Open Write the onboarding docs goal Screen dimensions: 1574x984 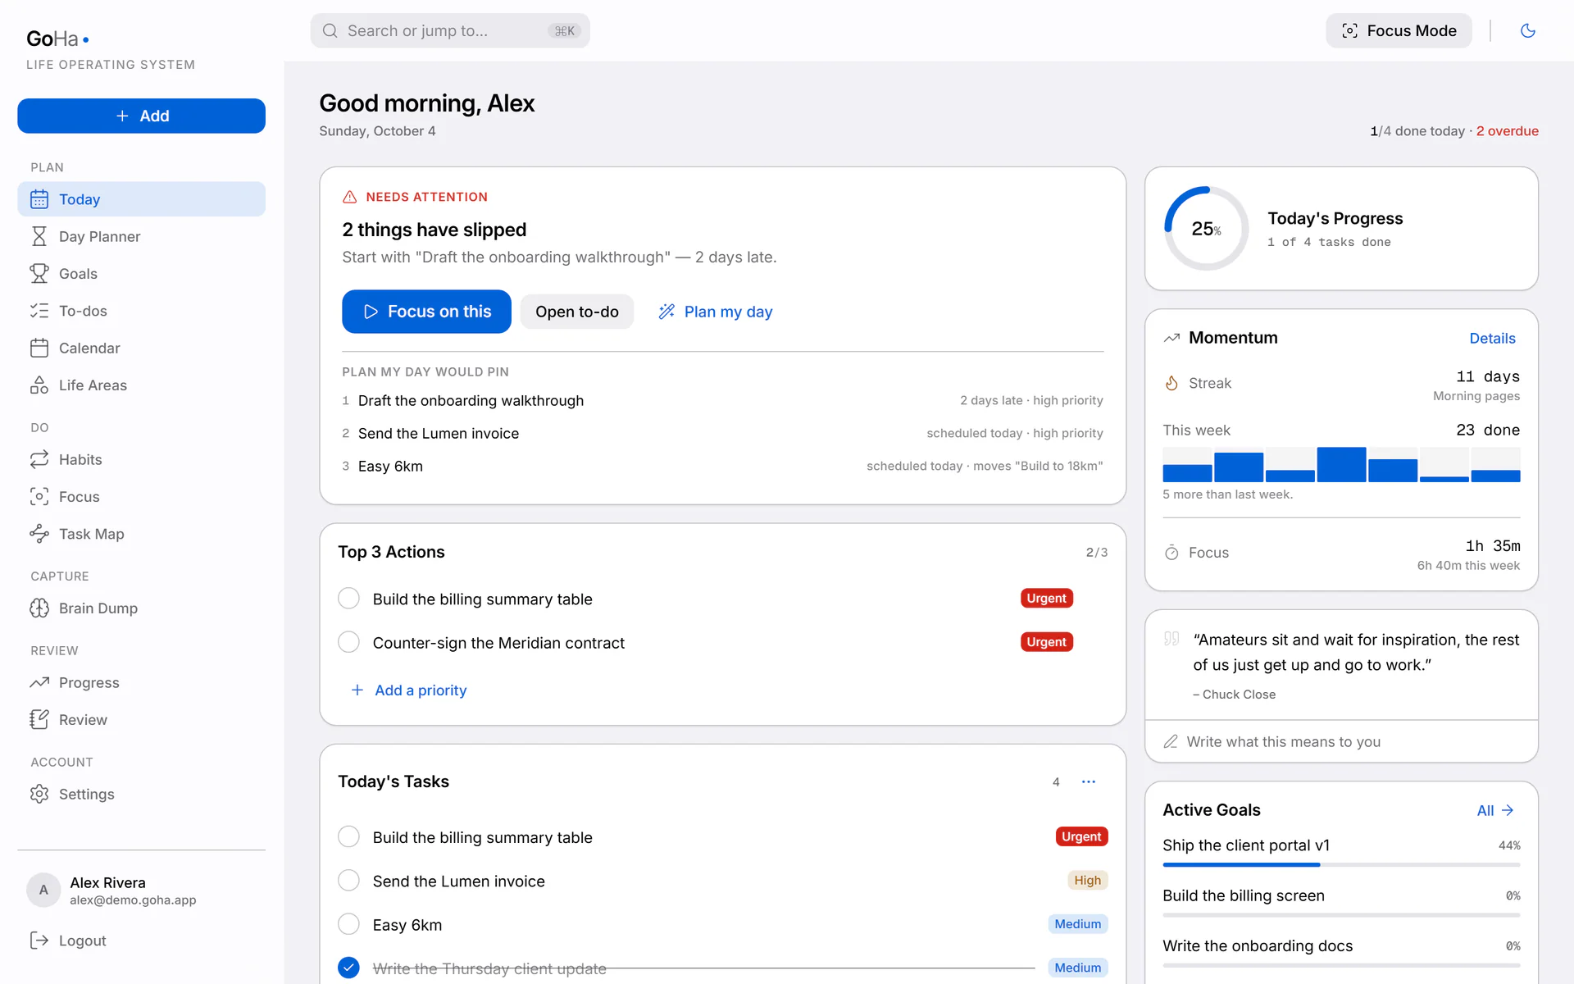tap(1341, 950)
